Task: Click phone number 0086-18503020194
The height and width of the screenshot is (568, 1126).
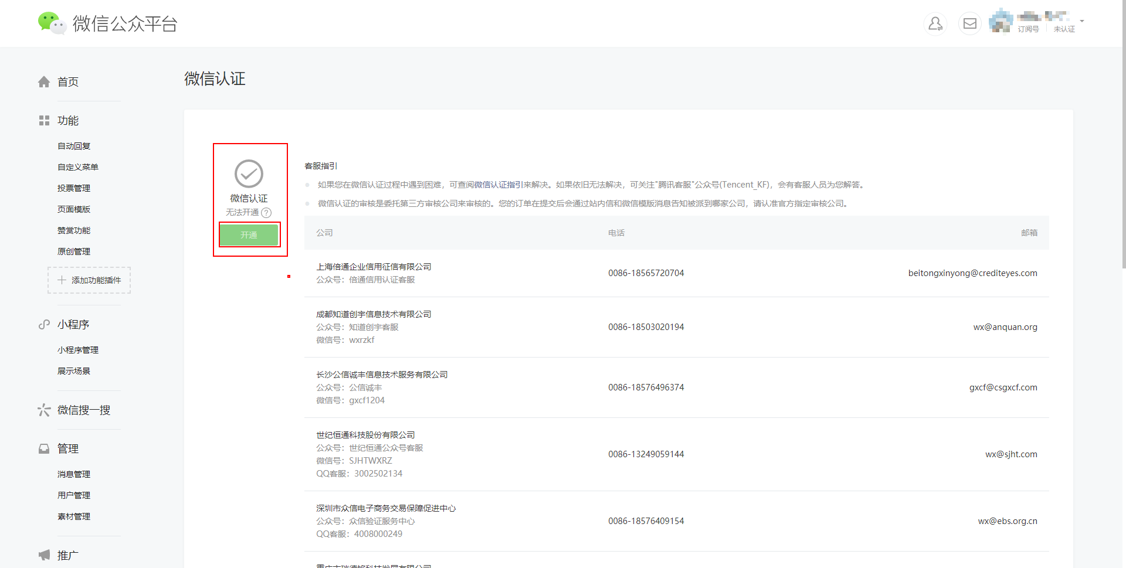Action: click(x=646, y=327)
